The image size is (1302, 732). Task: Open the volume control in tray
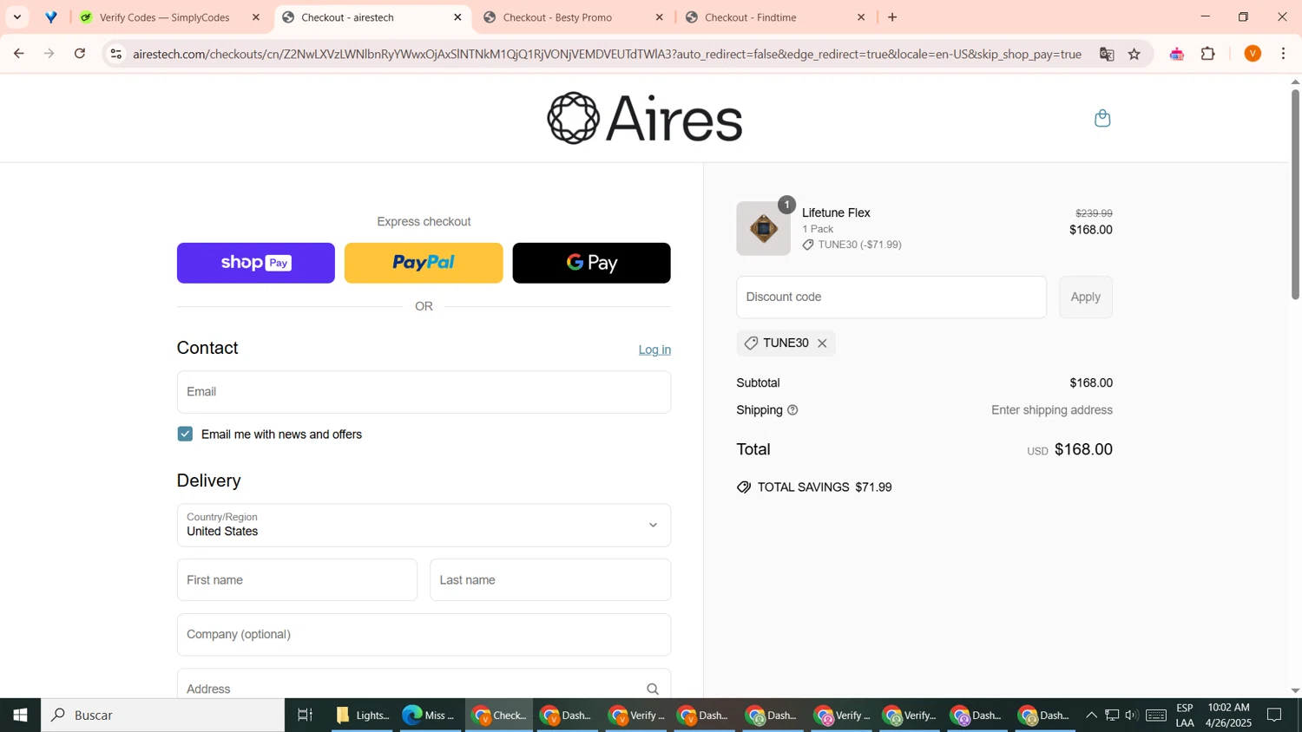(1132, 716)
